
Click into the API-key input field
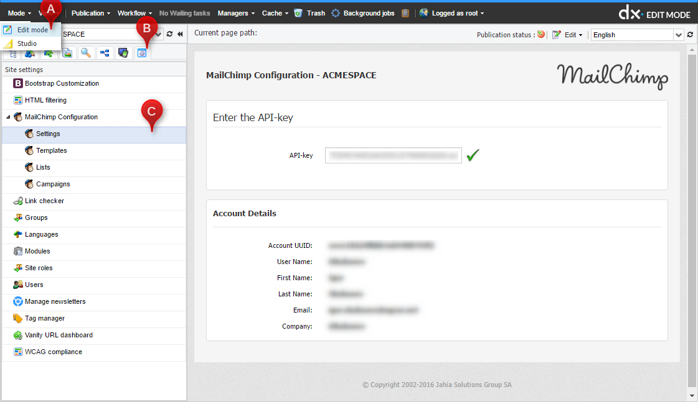point(393,155)
